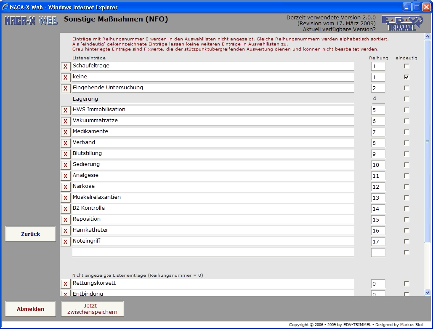This screenshot has width=433, height=329.
Task: Delete the keine entry with its X
Action: coord(66,78)
